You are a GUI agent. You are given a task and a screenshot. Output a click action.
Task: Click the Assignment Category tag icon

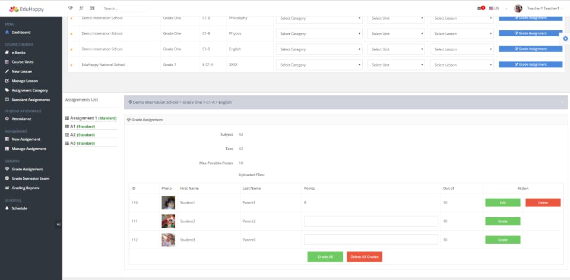7,90
